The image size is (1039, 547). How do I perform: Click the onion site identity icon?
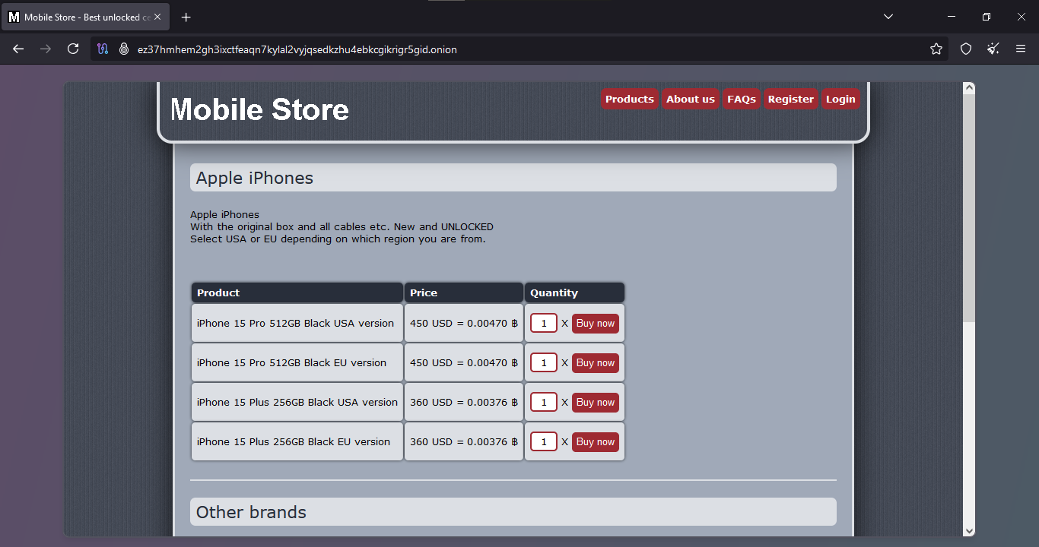(x=124, y=49)
